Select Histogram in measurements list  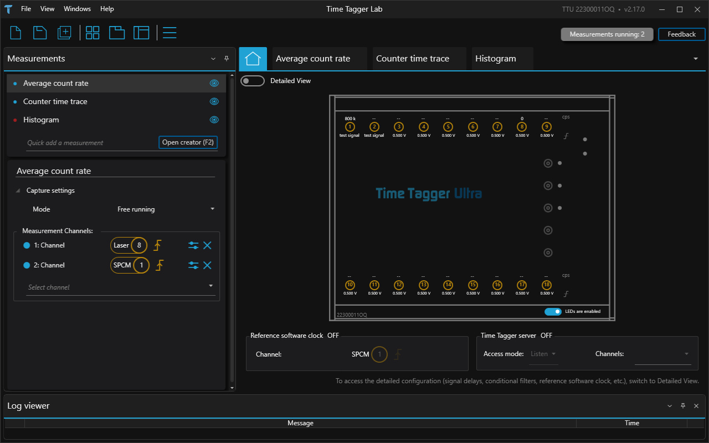tap(116, 120)
